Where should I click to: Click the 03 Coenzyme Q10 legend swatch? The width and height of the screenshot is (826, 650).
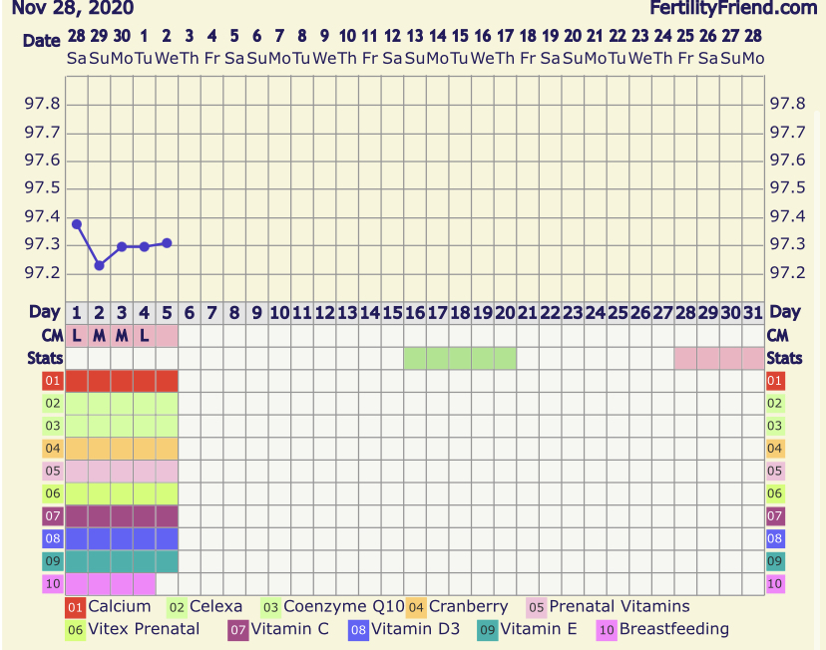point(270,607)
